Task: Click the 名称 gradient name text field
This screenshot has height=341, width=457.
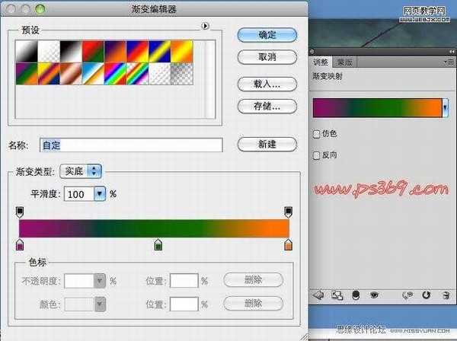Action: 131,145
